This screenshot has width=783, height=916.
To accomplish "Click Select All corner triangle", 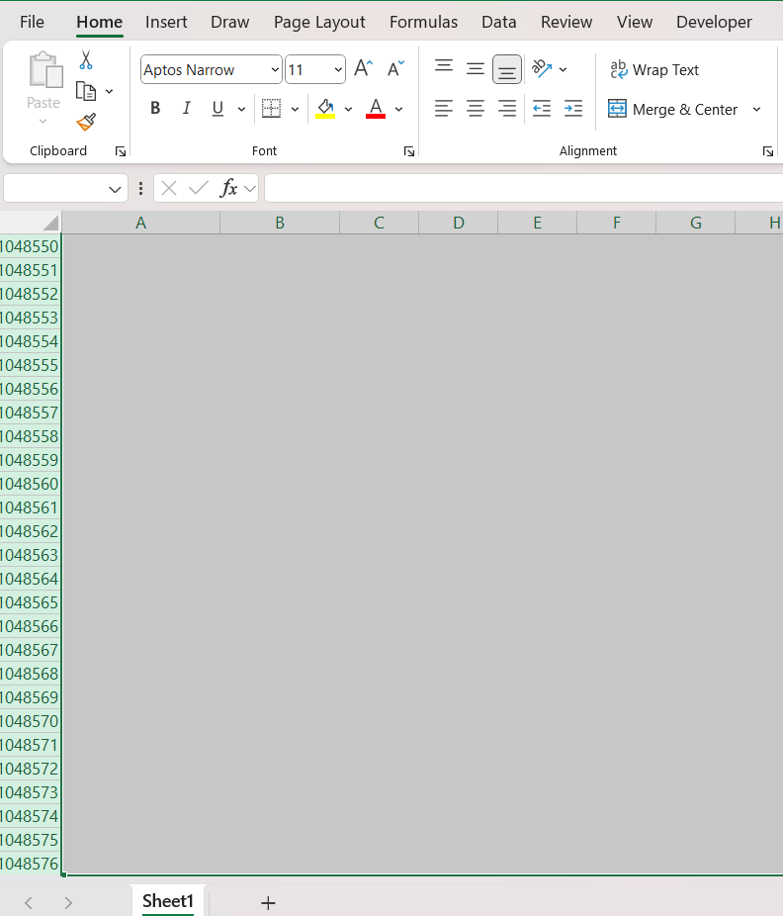I will (x=50, y=223).
